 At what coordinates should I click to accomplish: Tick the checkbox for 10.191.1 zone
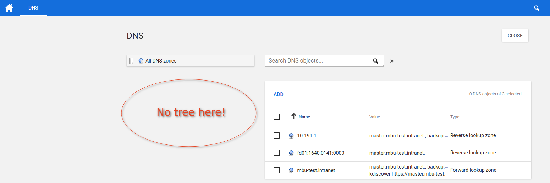pyautogui.click(x=277, y=136)
